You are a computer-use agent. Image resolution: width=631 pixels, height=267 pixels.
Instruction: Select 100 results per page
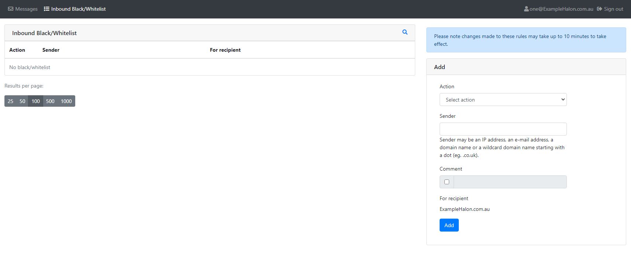[x=36, y=101]
